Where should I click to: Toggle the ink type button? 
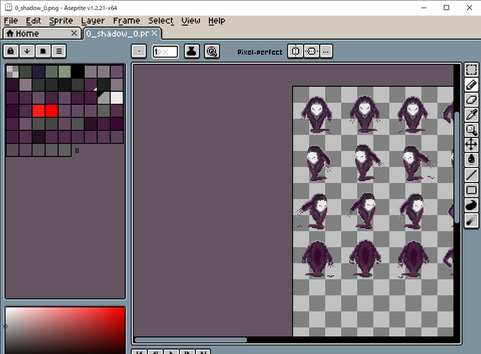pos(192,51)
